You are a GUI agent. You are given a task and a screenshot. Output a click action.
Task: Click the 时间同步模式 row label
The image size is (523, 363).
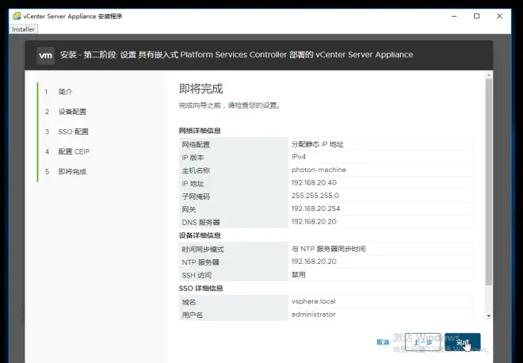coord(203,249)
